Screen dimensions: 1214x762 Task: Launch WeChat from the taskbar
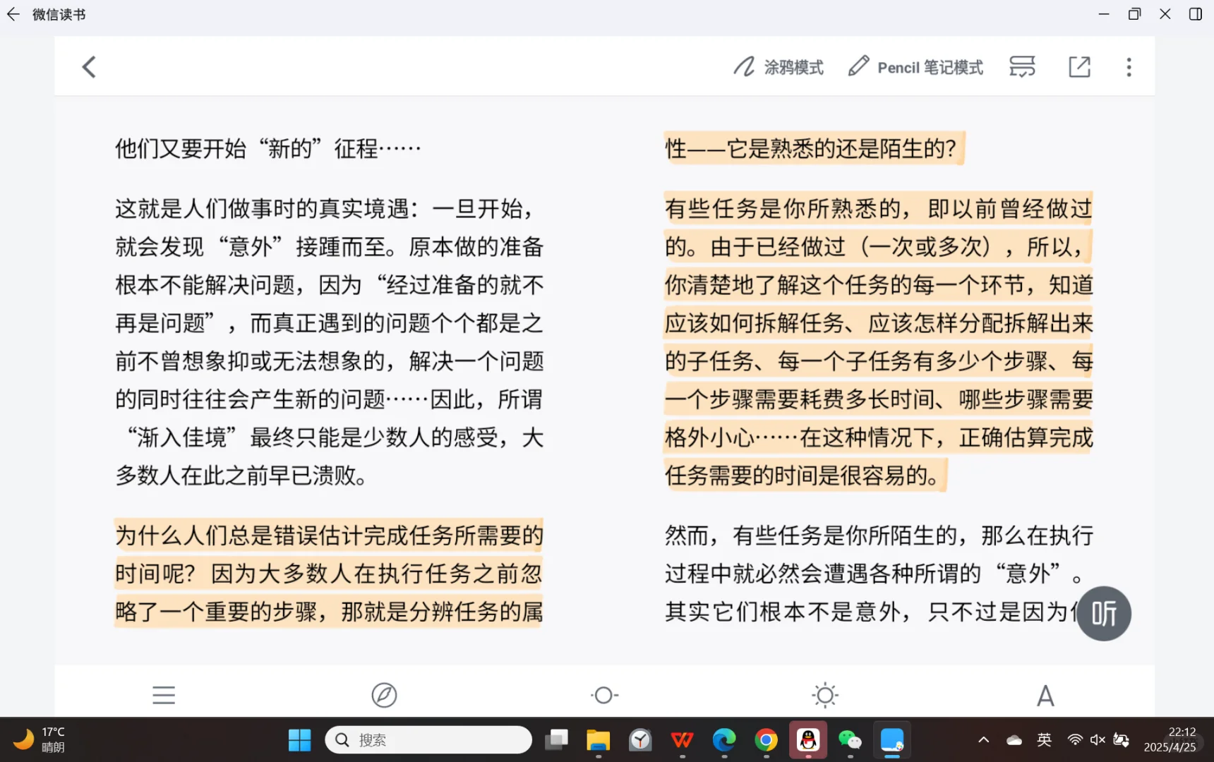pos(850,739)
